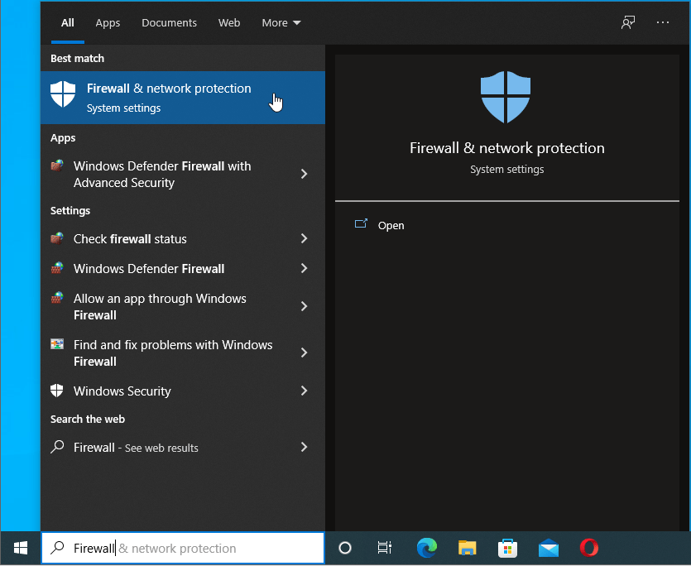Click the Cortana circle icon in taskbar

pos(346,548)
